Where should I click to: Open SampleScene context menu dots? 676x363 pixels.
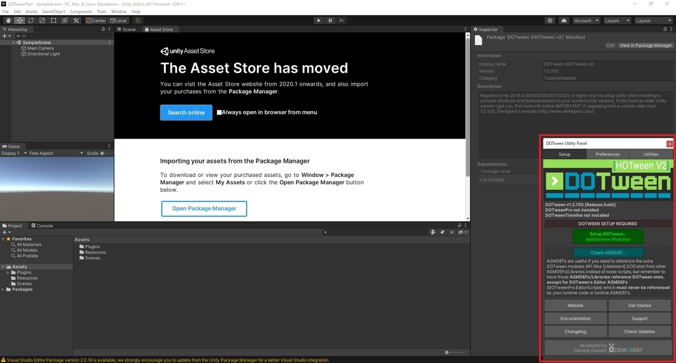point(109,42)
